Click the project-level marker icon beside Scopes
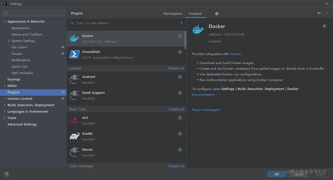This screenshot has height=180, width=333. pos(63,53)
